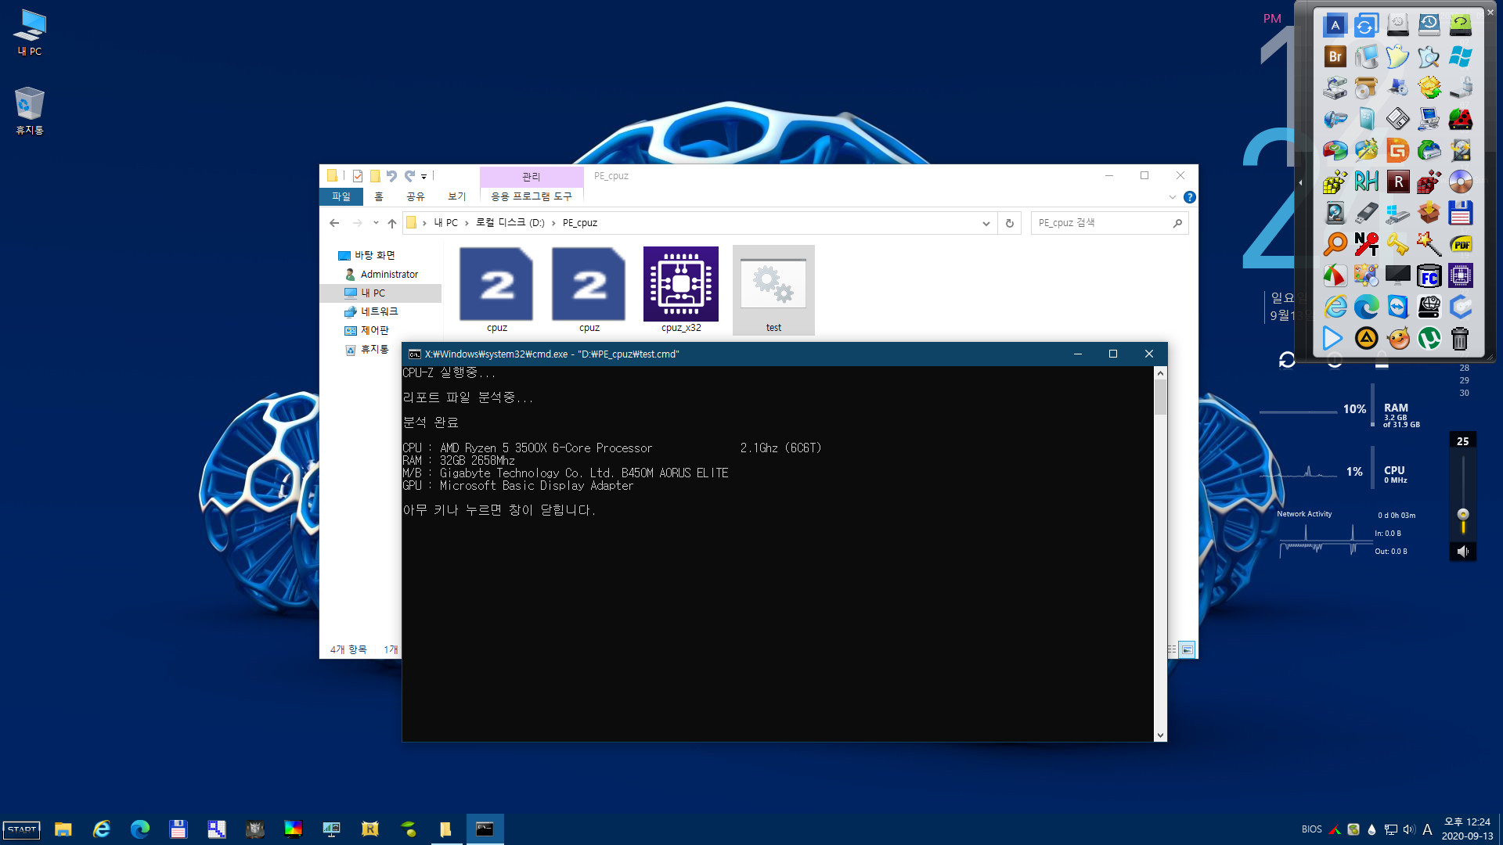Refresh the Explorer address bar
Viewport: 1503px width, 845px height.
tap(1010, 223)
